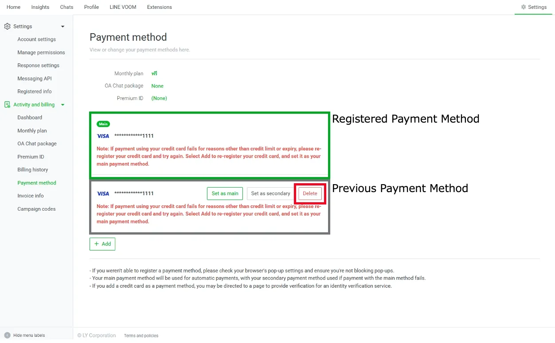Open Invoice info in sidebar
Screen dimensions: 555x343
point(31,196)
